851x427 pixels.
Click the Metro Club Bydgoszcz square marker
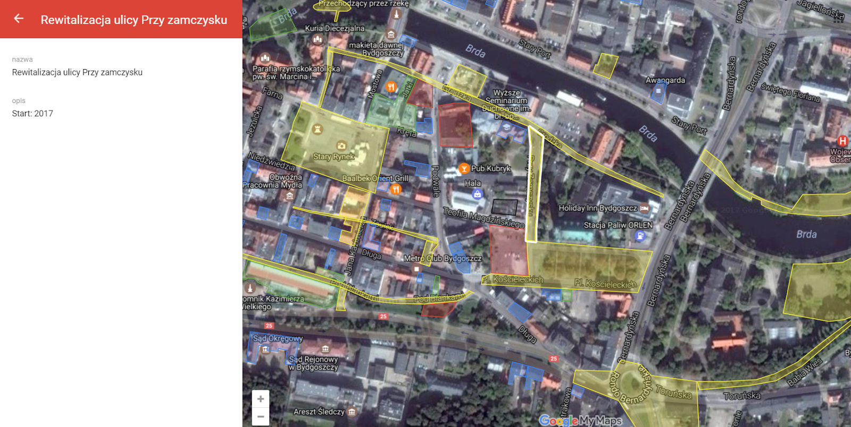[416, 269]
